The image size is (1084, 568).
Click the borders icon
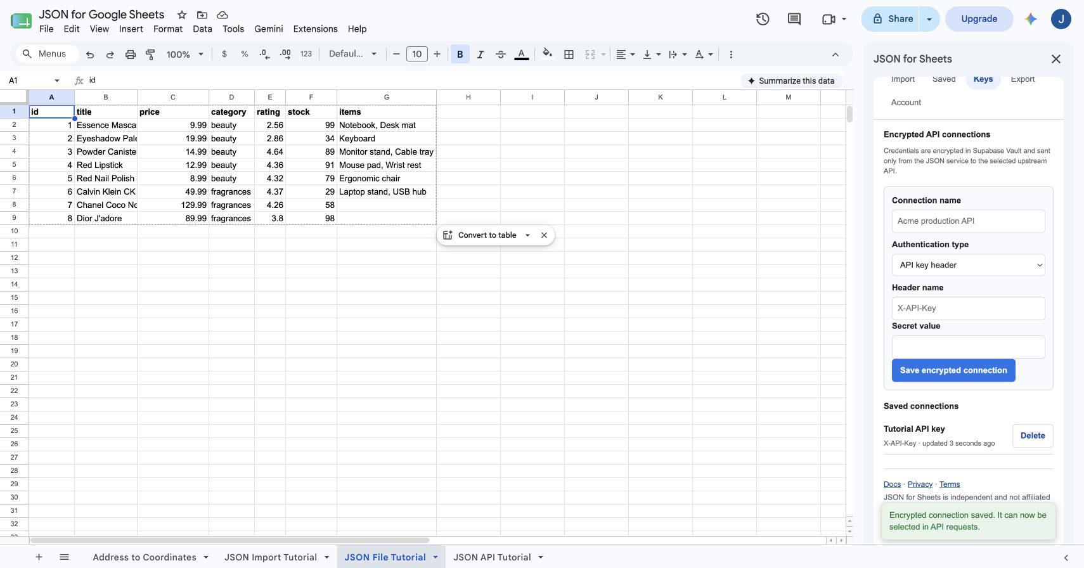569,55
